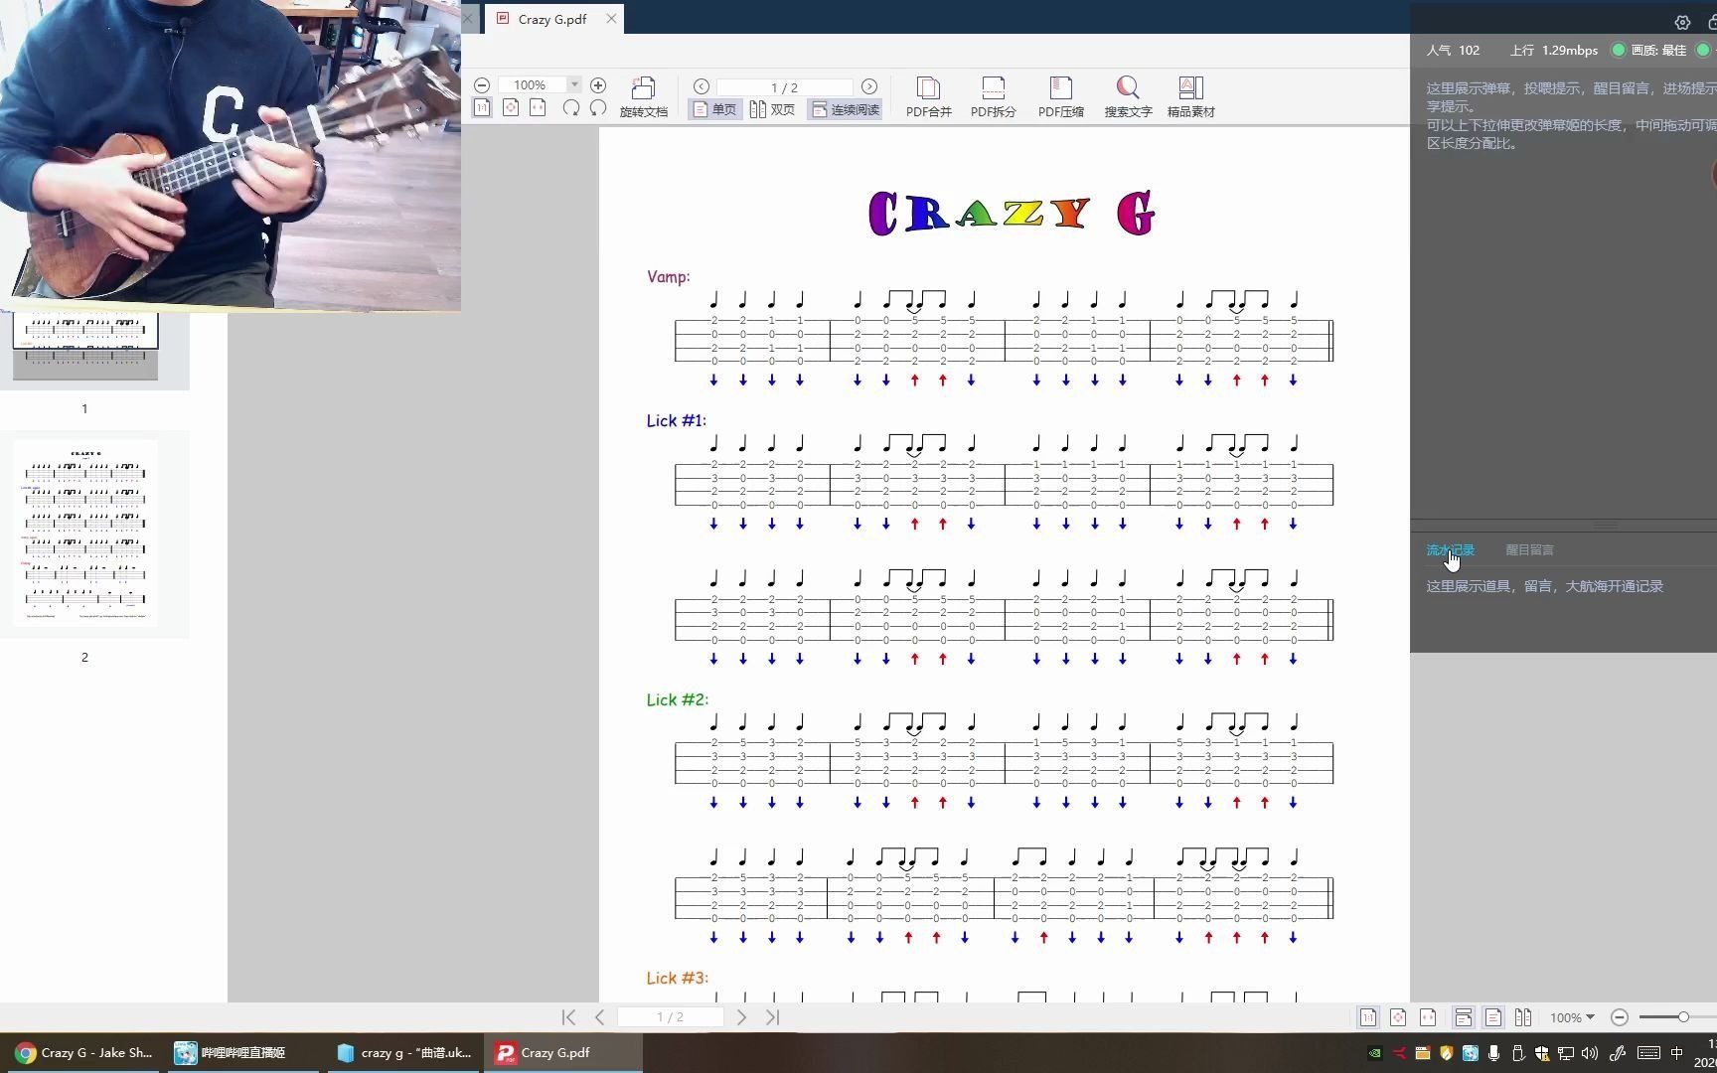The height and width of the screenshot is (1073, 1717).
Task: Jump to last page in bottom bar
Action: 772,1016
